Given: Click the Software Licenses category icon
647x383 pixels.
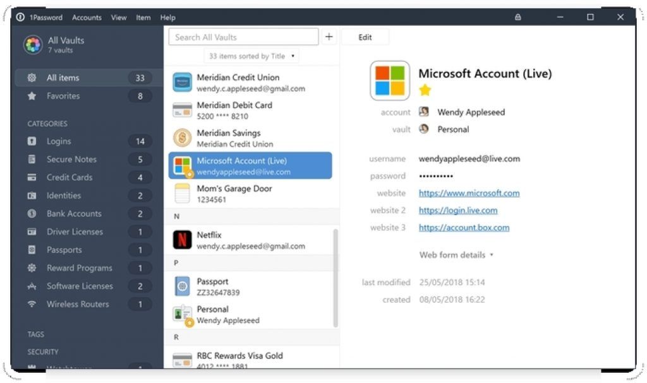Looking at the screenshot, I should (32, 286).
